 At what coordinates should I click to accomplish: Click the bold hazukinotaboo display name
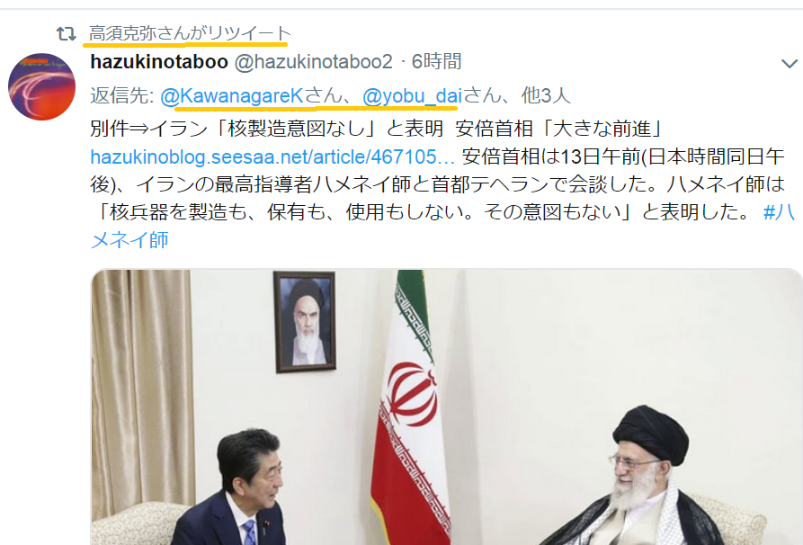[x=159, y=61]
